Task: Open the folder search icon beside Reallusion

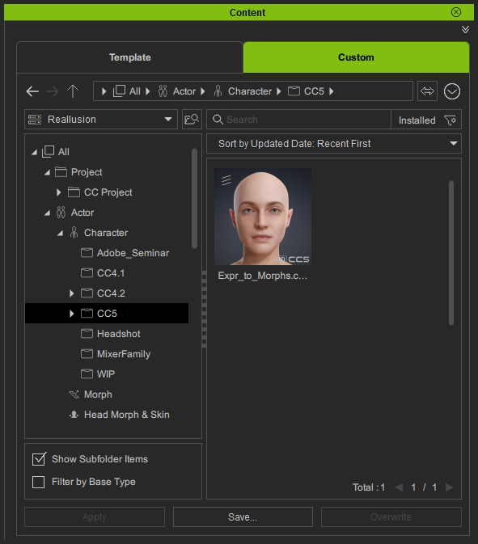Action: (x=192, y=120)
